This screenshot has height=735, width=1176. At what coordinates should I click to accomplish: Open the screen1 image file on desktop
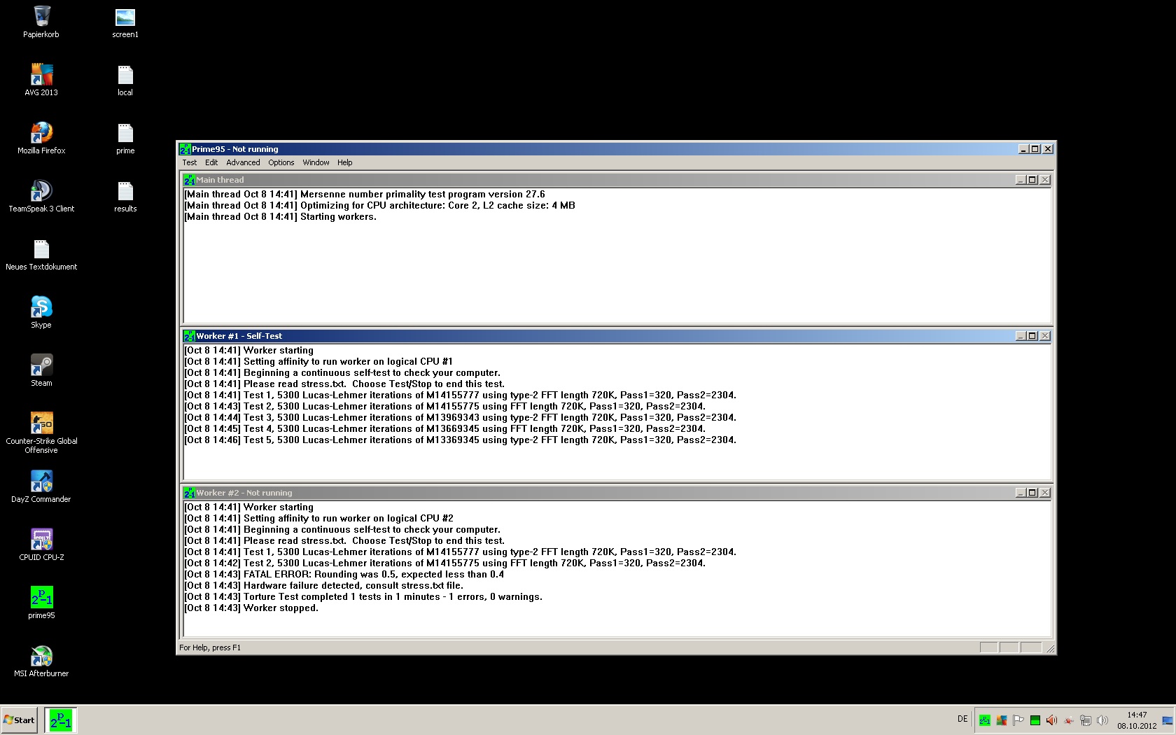click(x=125, y=22)
